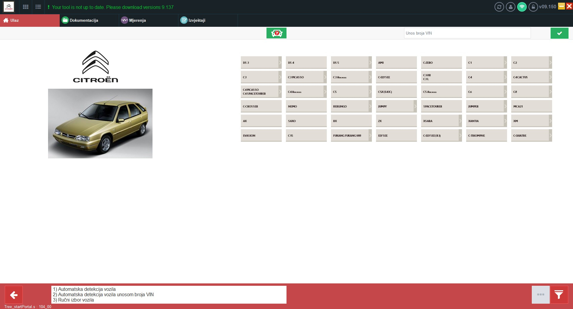Open the Ulaz tab
The height and width of the screenshot is (309, 573).
(30, 20)
